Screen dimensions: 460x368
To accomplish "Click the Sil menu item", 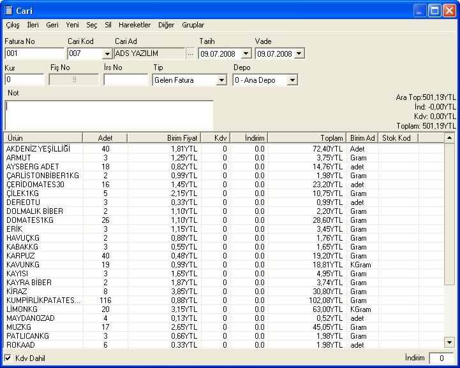I will coord(108,25).
